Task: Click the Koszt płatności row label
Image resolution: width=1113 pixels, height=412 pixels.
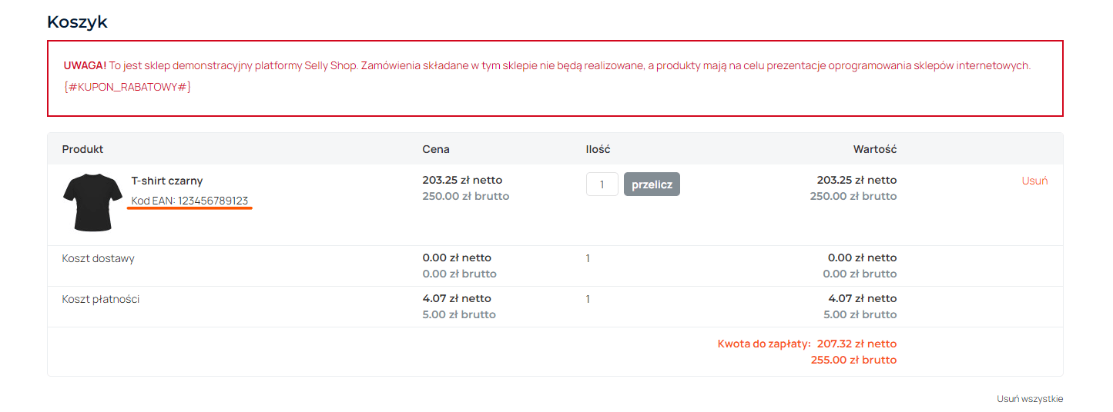Action: tap(100, 299)
